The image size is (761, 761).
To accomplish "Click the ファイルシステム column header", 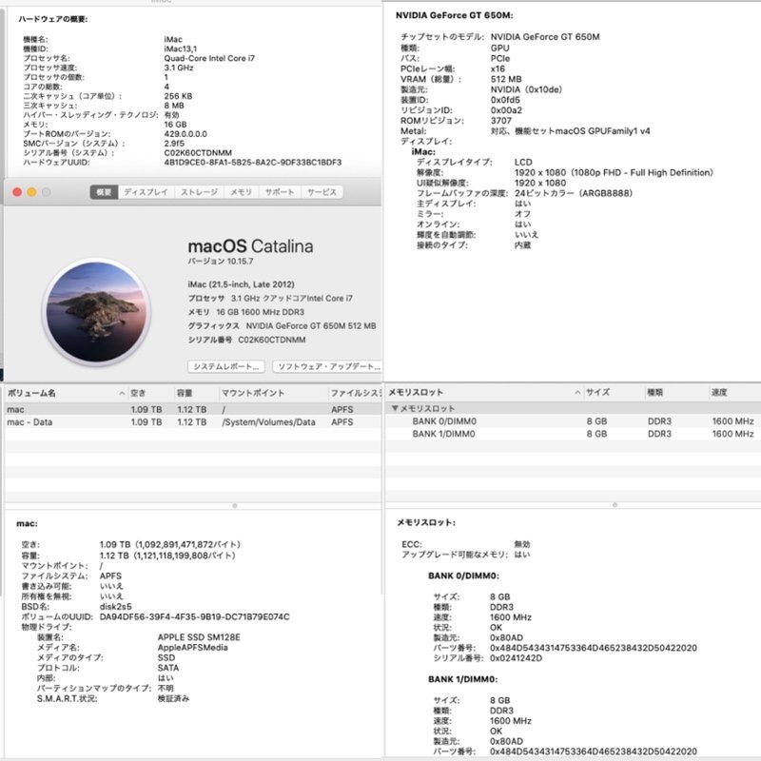I will (x=355, y=393).
